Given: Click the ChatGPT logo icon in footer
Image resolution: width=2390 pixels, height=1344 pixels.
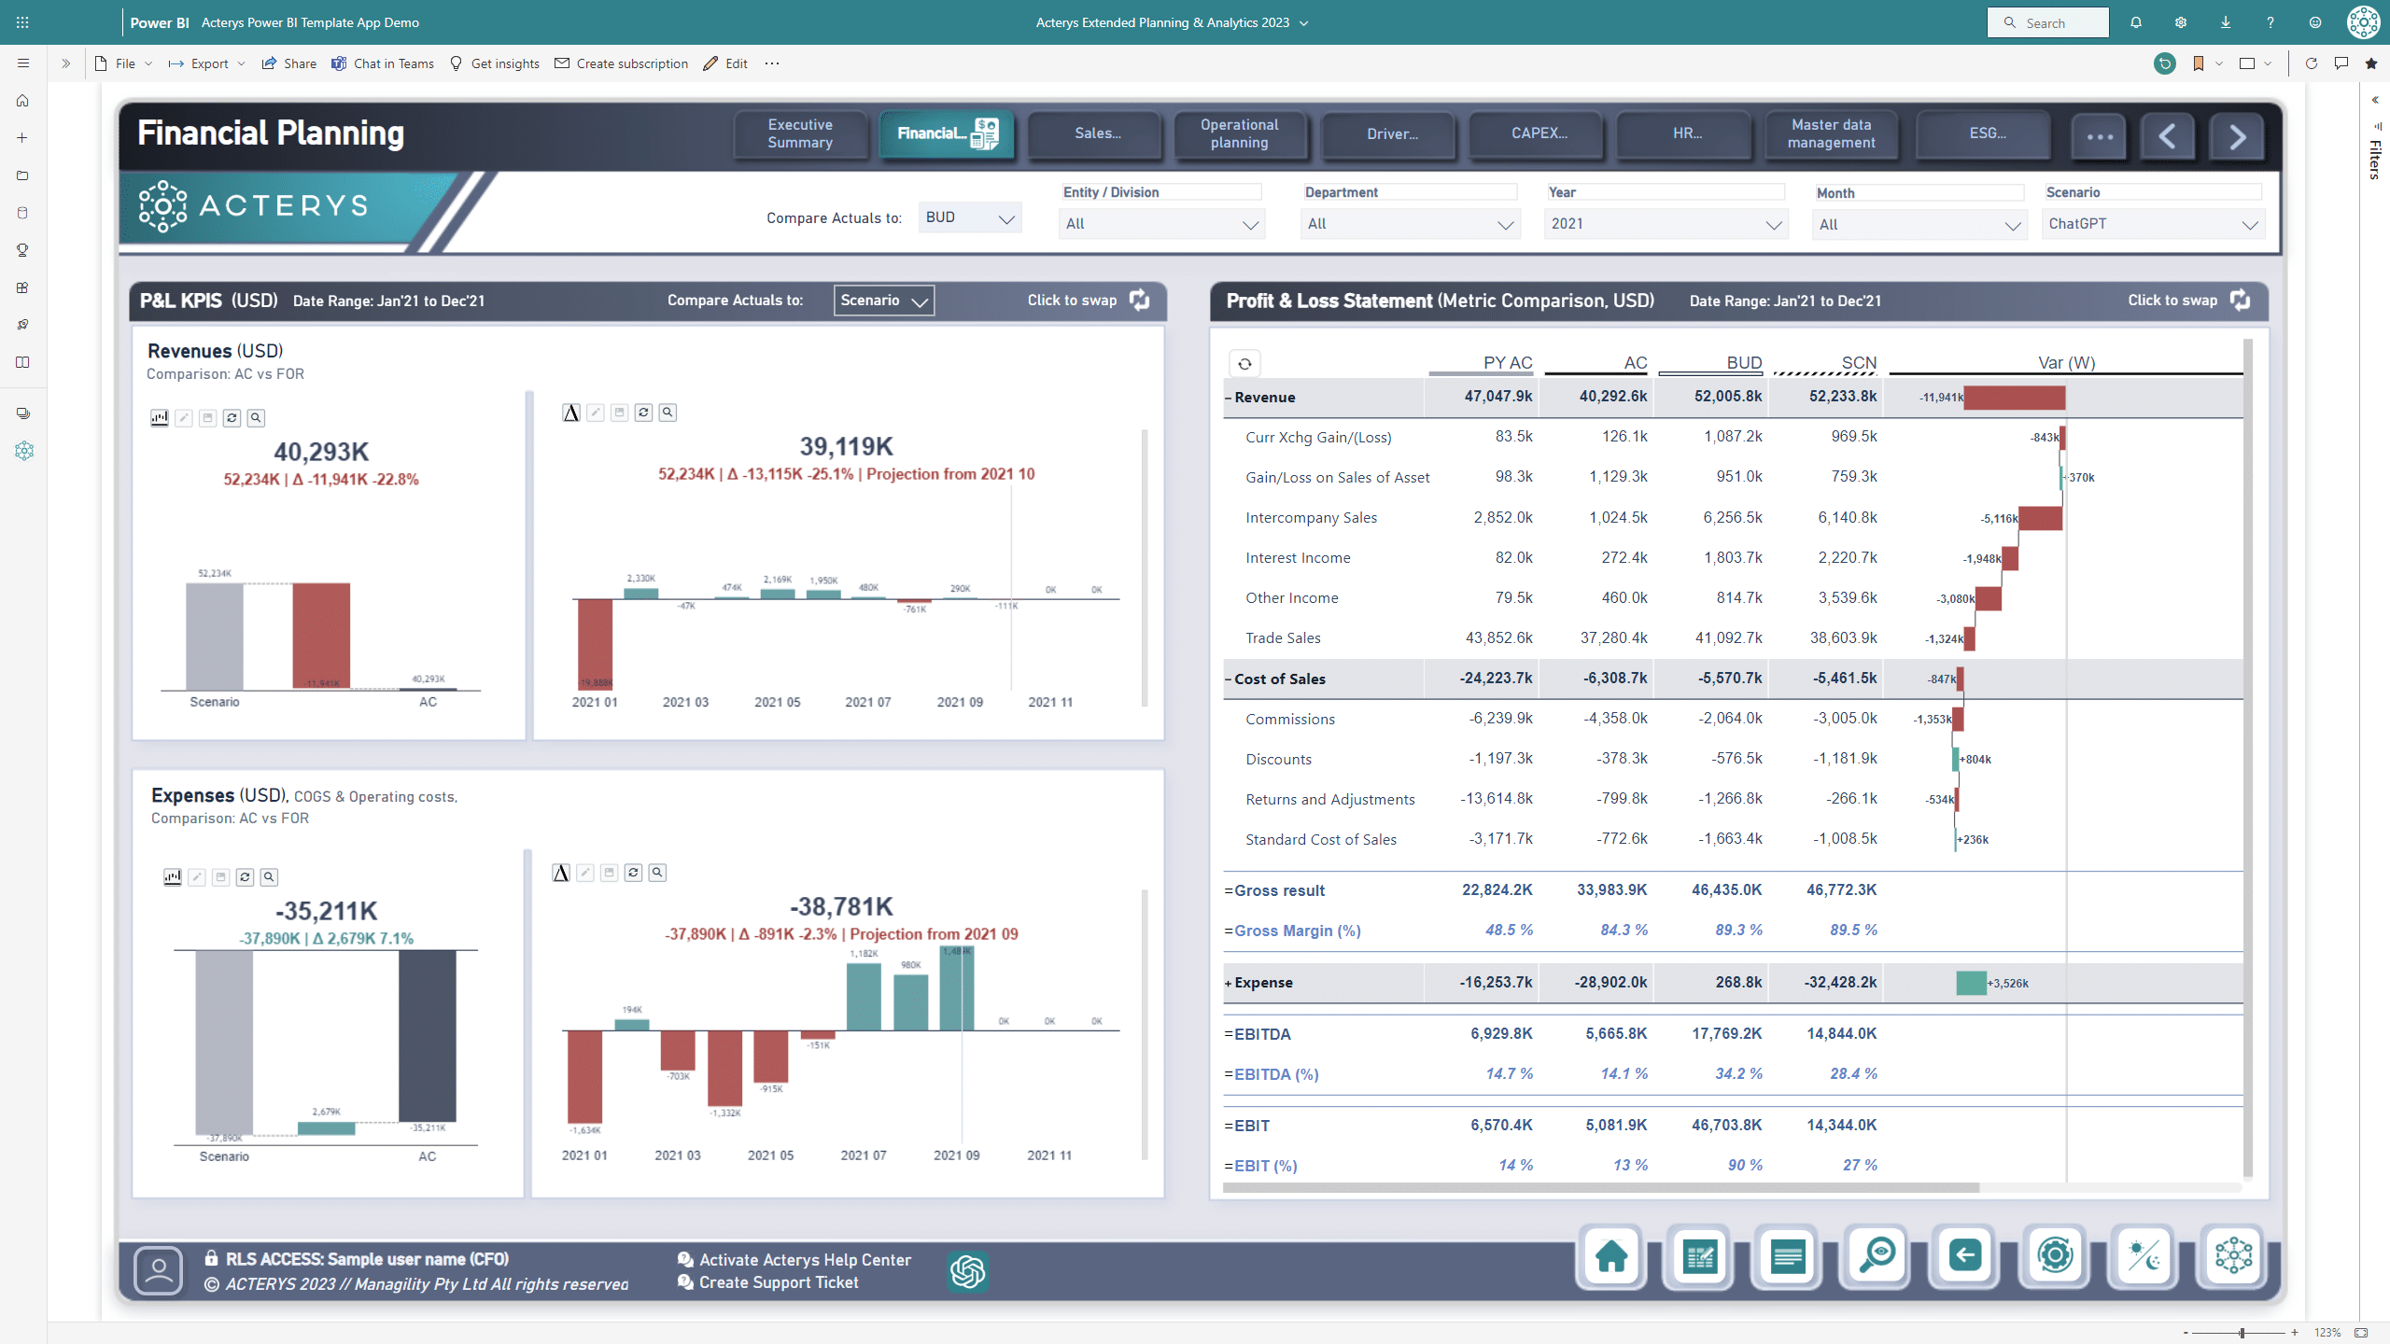Looking at the screenshot, I should click(968, 1271).
